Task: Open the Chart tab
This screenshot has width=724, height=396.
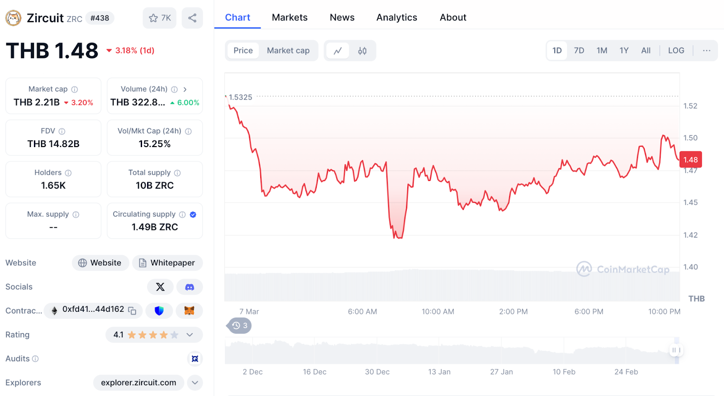Action: (x=238, y=18)
